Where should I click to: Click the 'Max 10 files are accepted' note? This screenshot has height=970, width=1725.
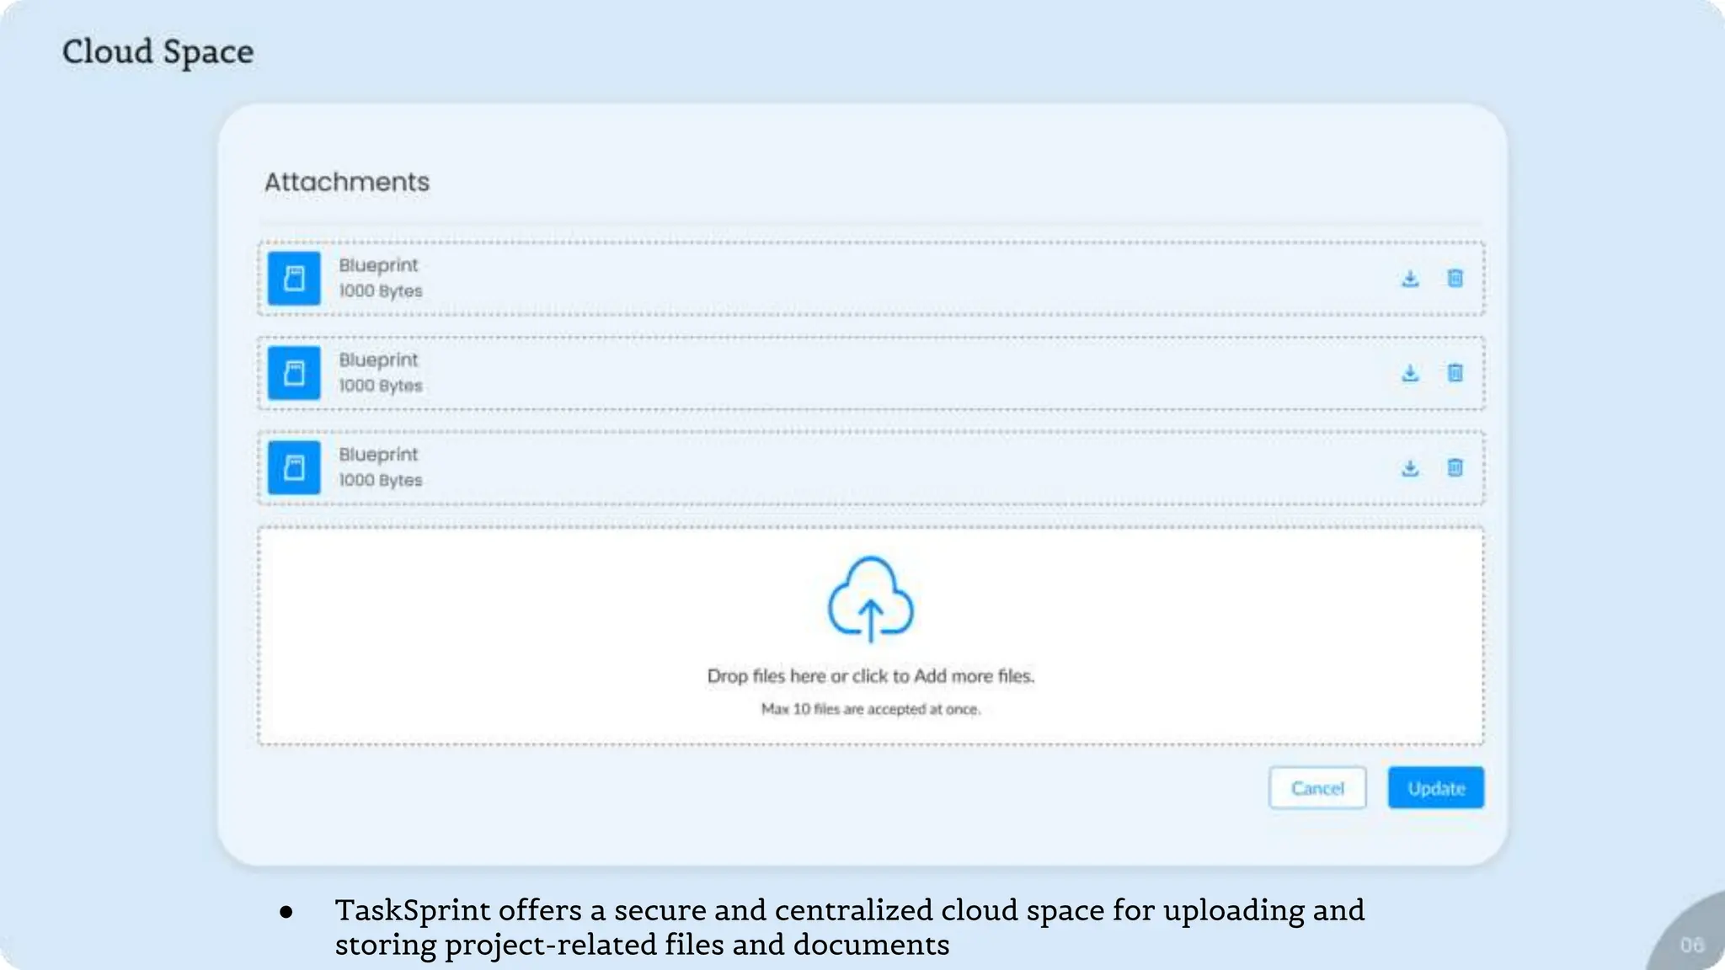click(x=870, y=710)
